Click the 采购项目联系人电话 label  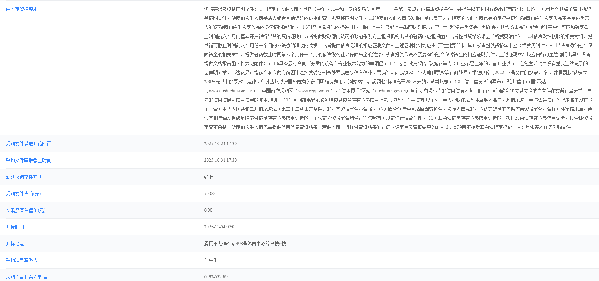(26, 277)
